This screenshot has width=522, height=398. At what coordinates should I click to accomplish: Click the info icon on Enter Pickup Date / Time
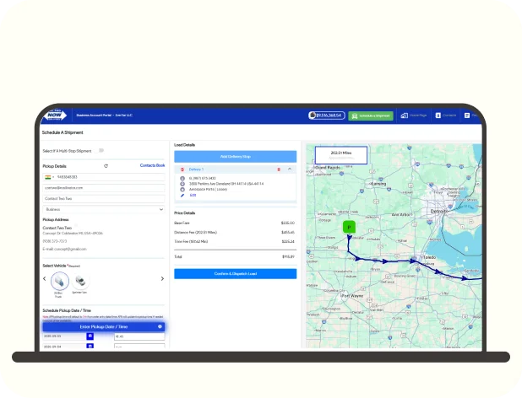(160, 326)
